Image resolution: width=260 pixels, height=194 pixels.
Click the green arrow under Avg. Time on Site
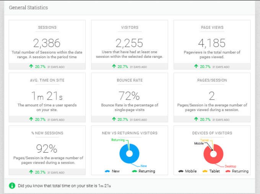(31, 119)
